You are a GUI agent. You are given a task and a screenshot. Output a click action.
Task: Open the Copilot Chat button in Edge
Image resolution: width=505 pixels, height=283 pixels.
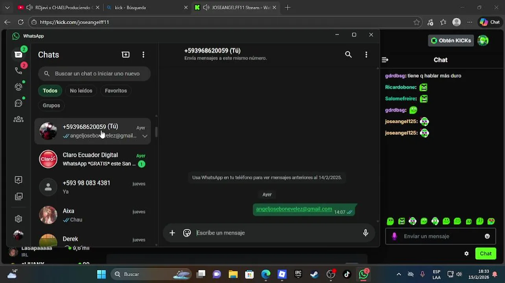click(490, 22)
